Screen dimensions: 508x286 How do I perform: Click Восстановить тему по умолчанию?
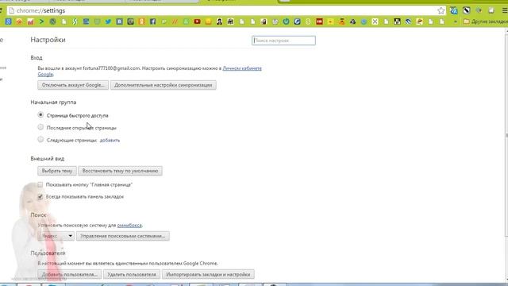pos(120,171)
